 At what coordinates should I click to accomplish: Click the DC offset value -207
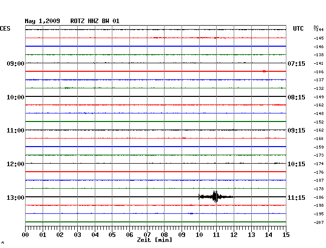pyautogui.click(x=318, y=222)
